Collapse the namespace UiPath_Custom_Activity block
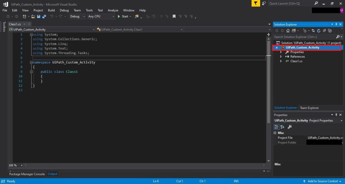345x184 pixels. tap(31, 62)
